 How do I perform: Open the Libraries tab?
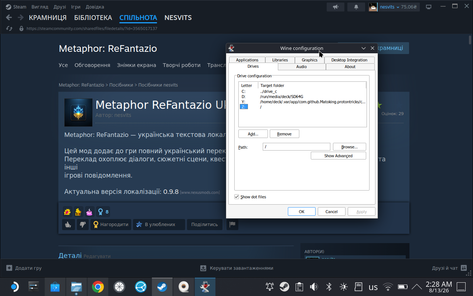pyautogui.click(x=280, y=60)
